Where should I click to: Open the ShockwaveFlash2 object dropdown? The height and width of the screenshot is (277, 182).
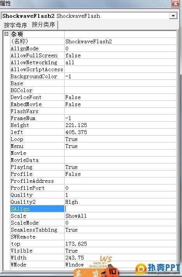(173, 16)
